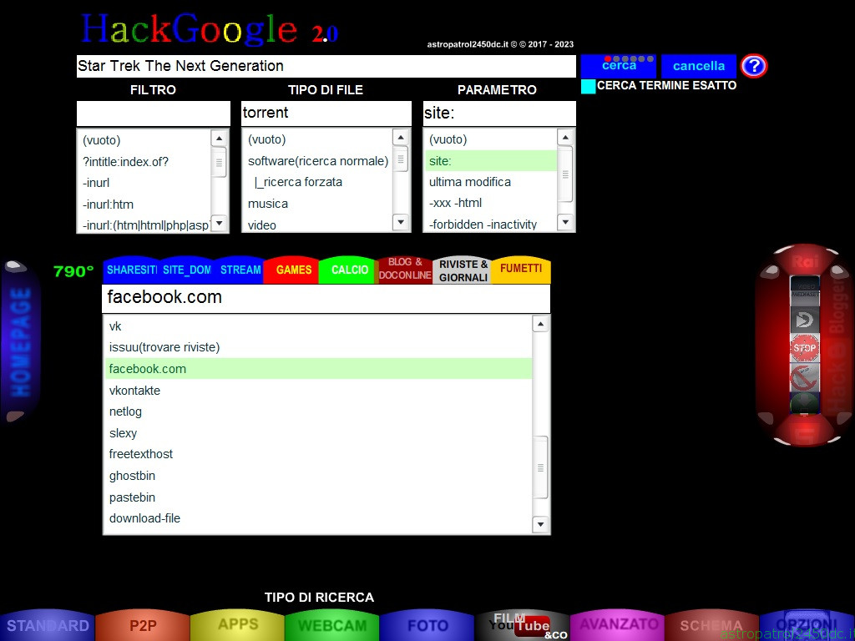Open the RIVISTE & GIORNALI tab
855x641 pixels.
coord(463,270)
